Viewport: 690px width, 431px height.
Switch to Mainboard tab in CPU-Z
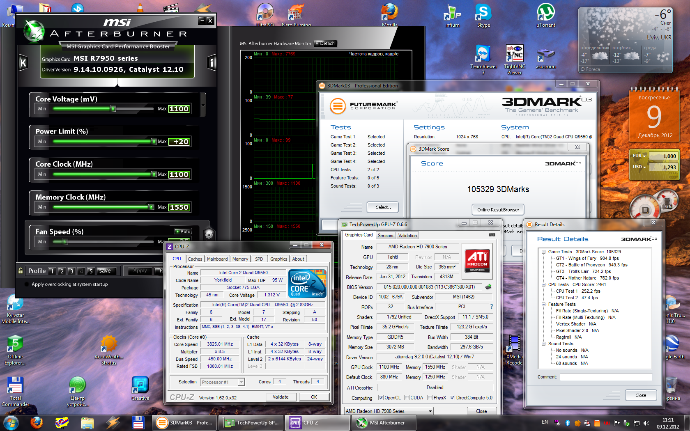click(217, 259)
